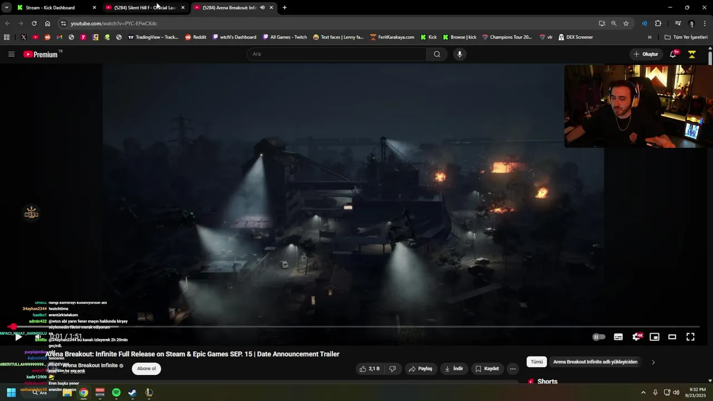The height and width of the screenshot is (401, 713).
Task: Open the YouTube account avatar menu
Action: [x=692, y=54]
